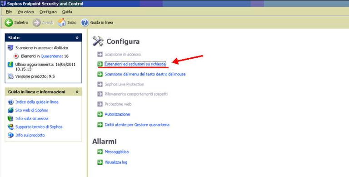Click grey arrow icon beside Protezione web
349x177 pixels.
coord(100,104)
